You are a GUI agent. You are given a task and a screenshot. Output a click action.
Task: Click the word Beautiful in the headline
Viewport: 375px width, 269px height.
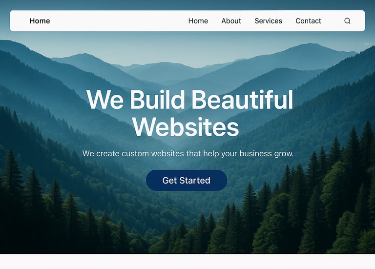[x=242, y=100]
